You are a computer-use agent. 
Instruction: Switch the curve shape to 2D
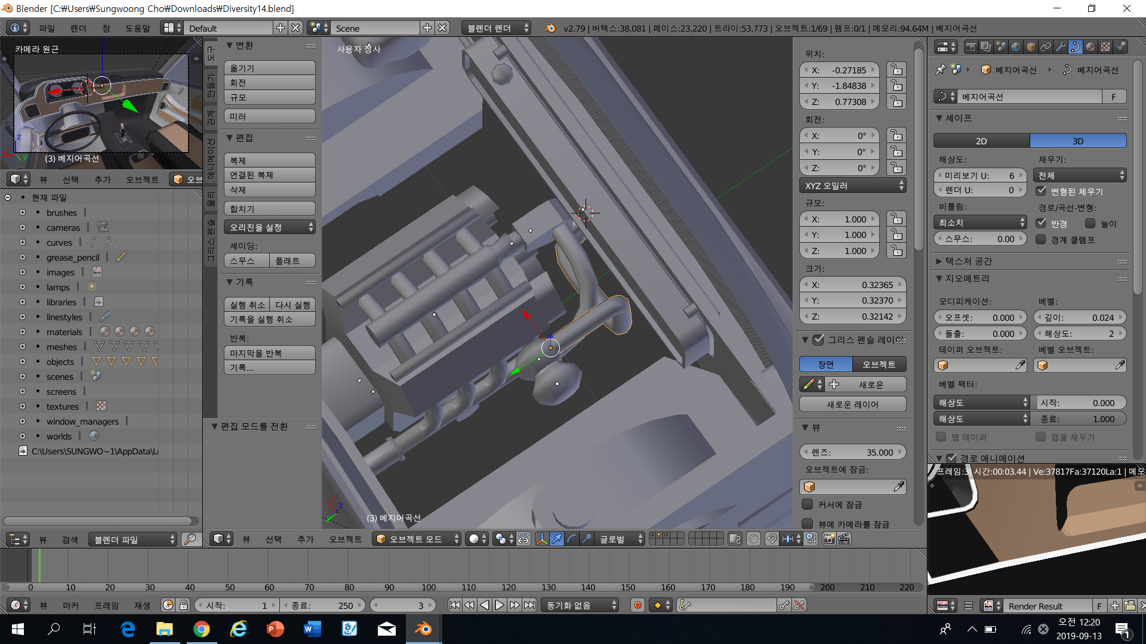[x=981, y=141]
